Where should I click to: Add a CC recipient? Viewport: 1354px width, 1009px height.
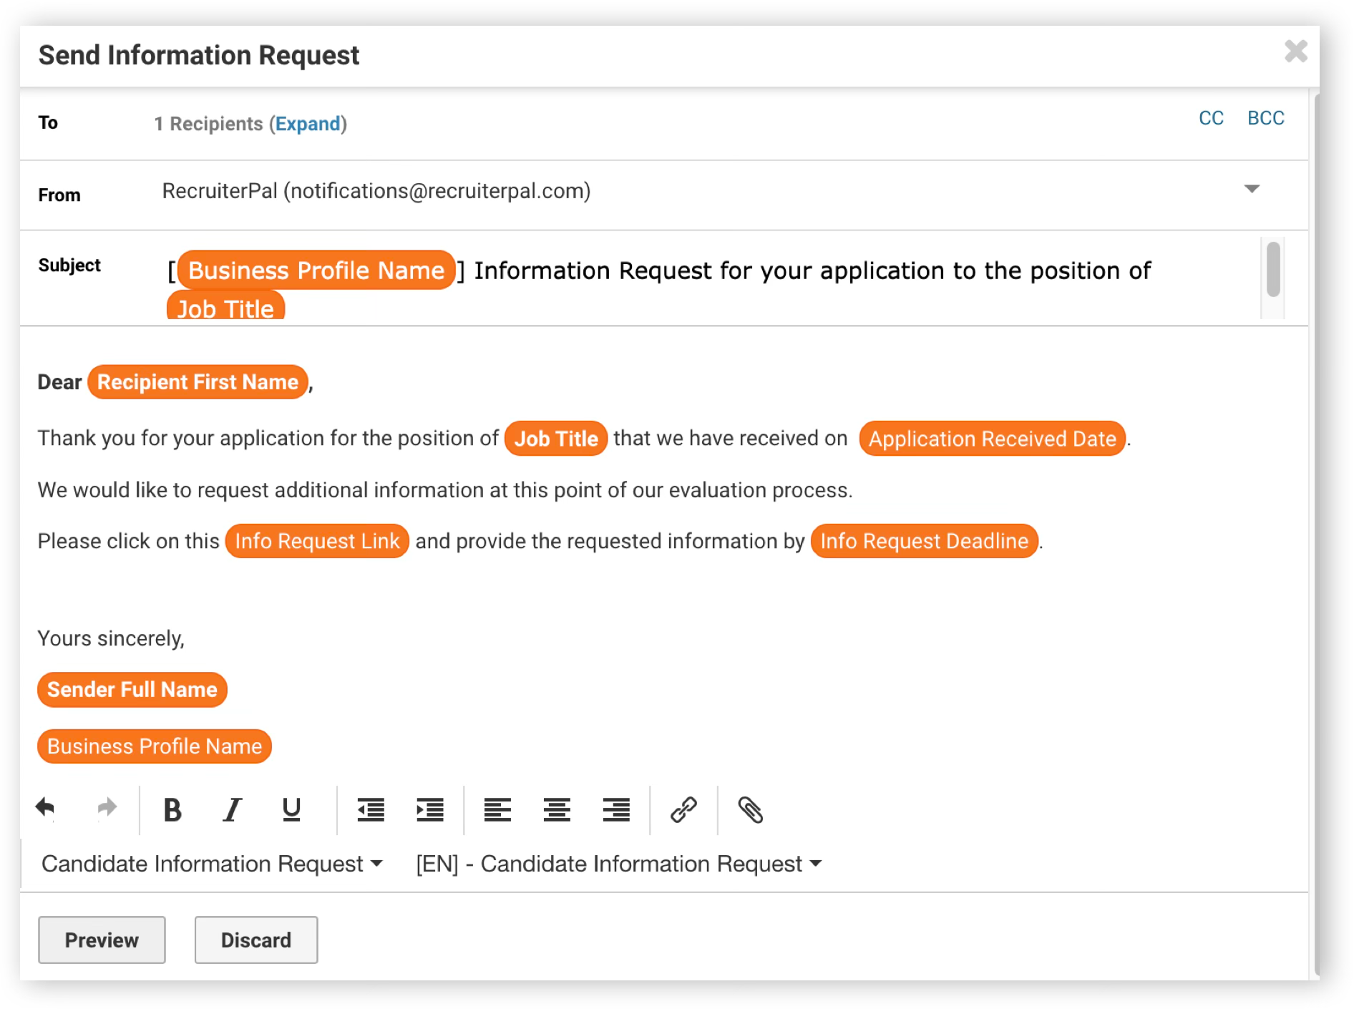[1211, 118]
